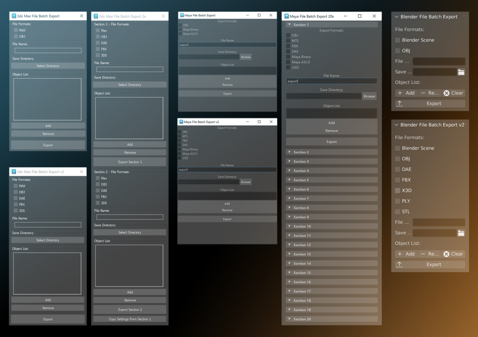
Task: Click Section 2 File Name field in 3ds Max 2x
Action: tap(130, 217)
